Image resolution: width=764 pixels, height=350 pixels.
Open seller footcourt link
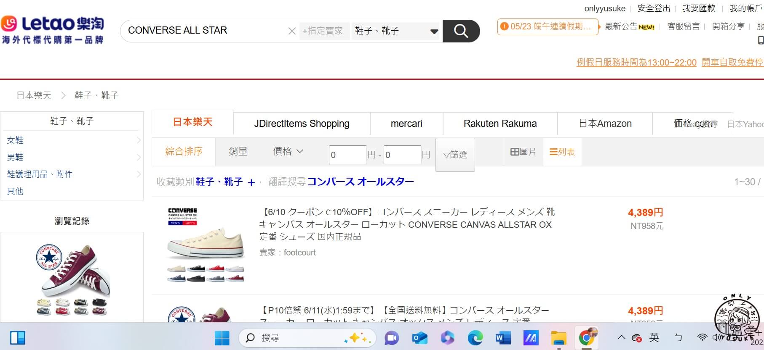point(299,253)
